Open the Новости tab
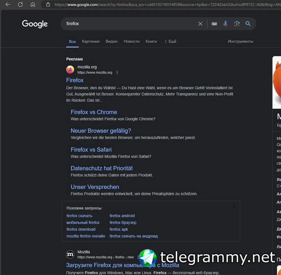 pyautogui.click(x=132, y=41)
